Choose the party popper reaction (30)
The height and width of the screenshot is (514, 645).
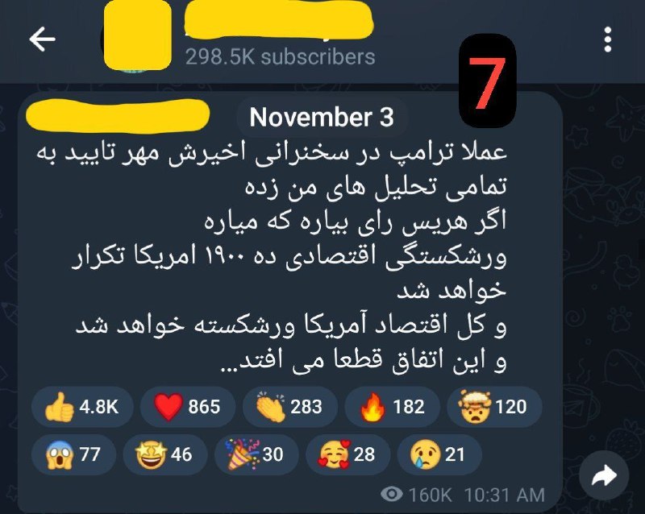coord(256,455)
